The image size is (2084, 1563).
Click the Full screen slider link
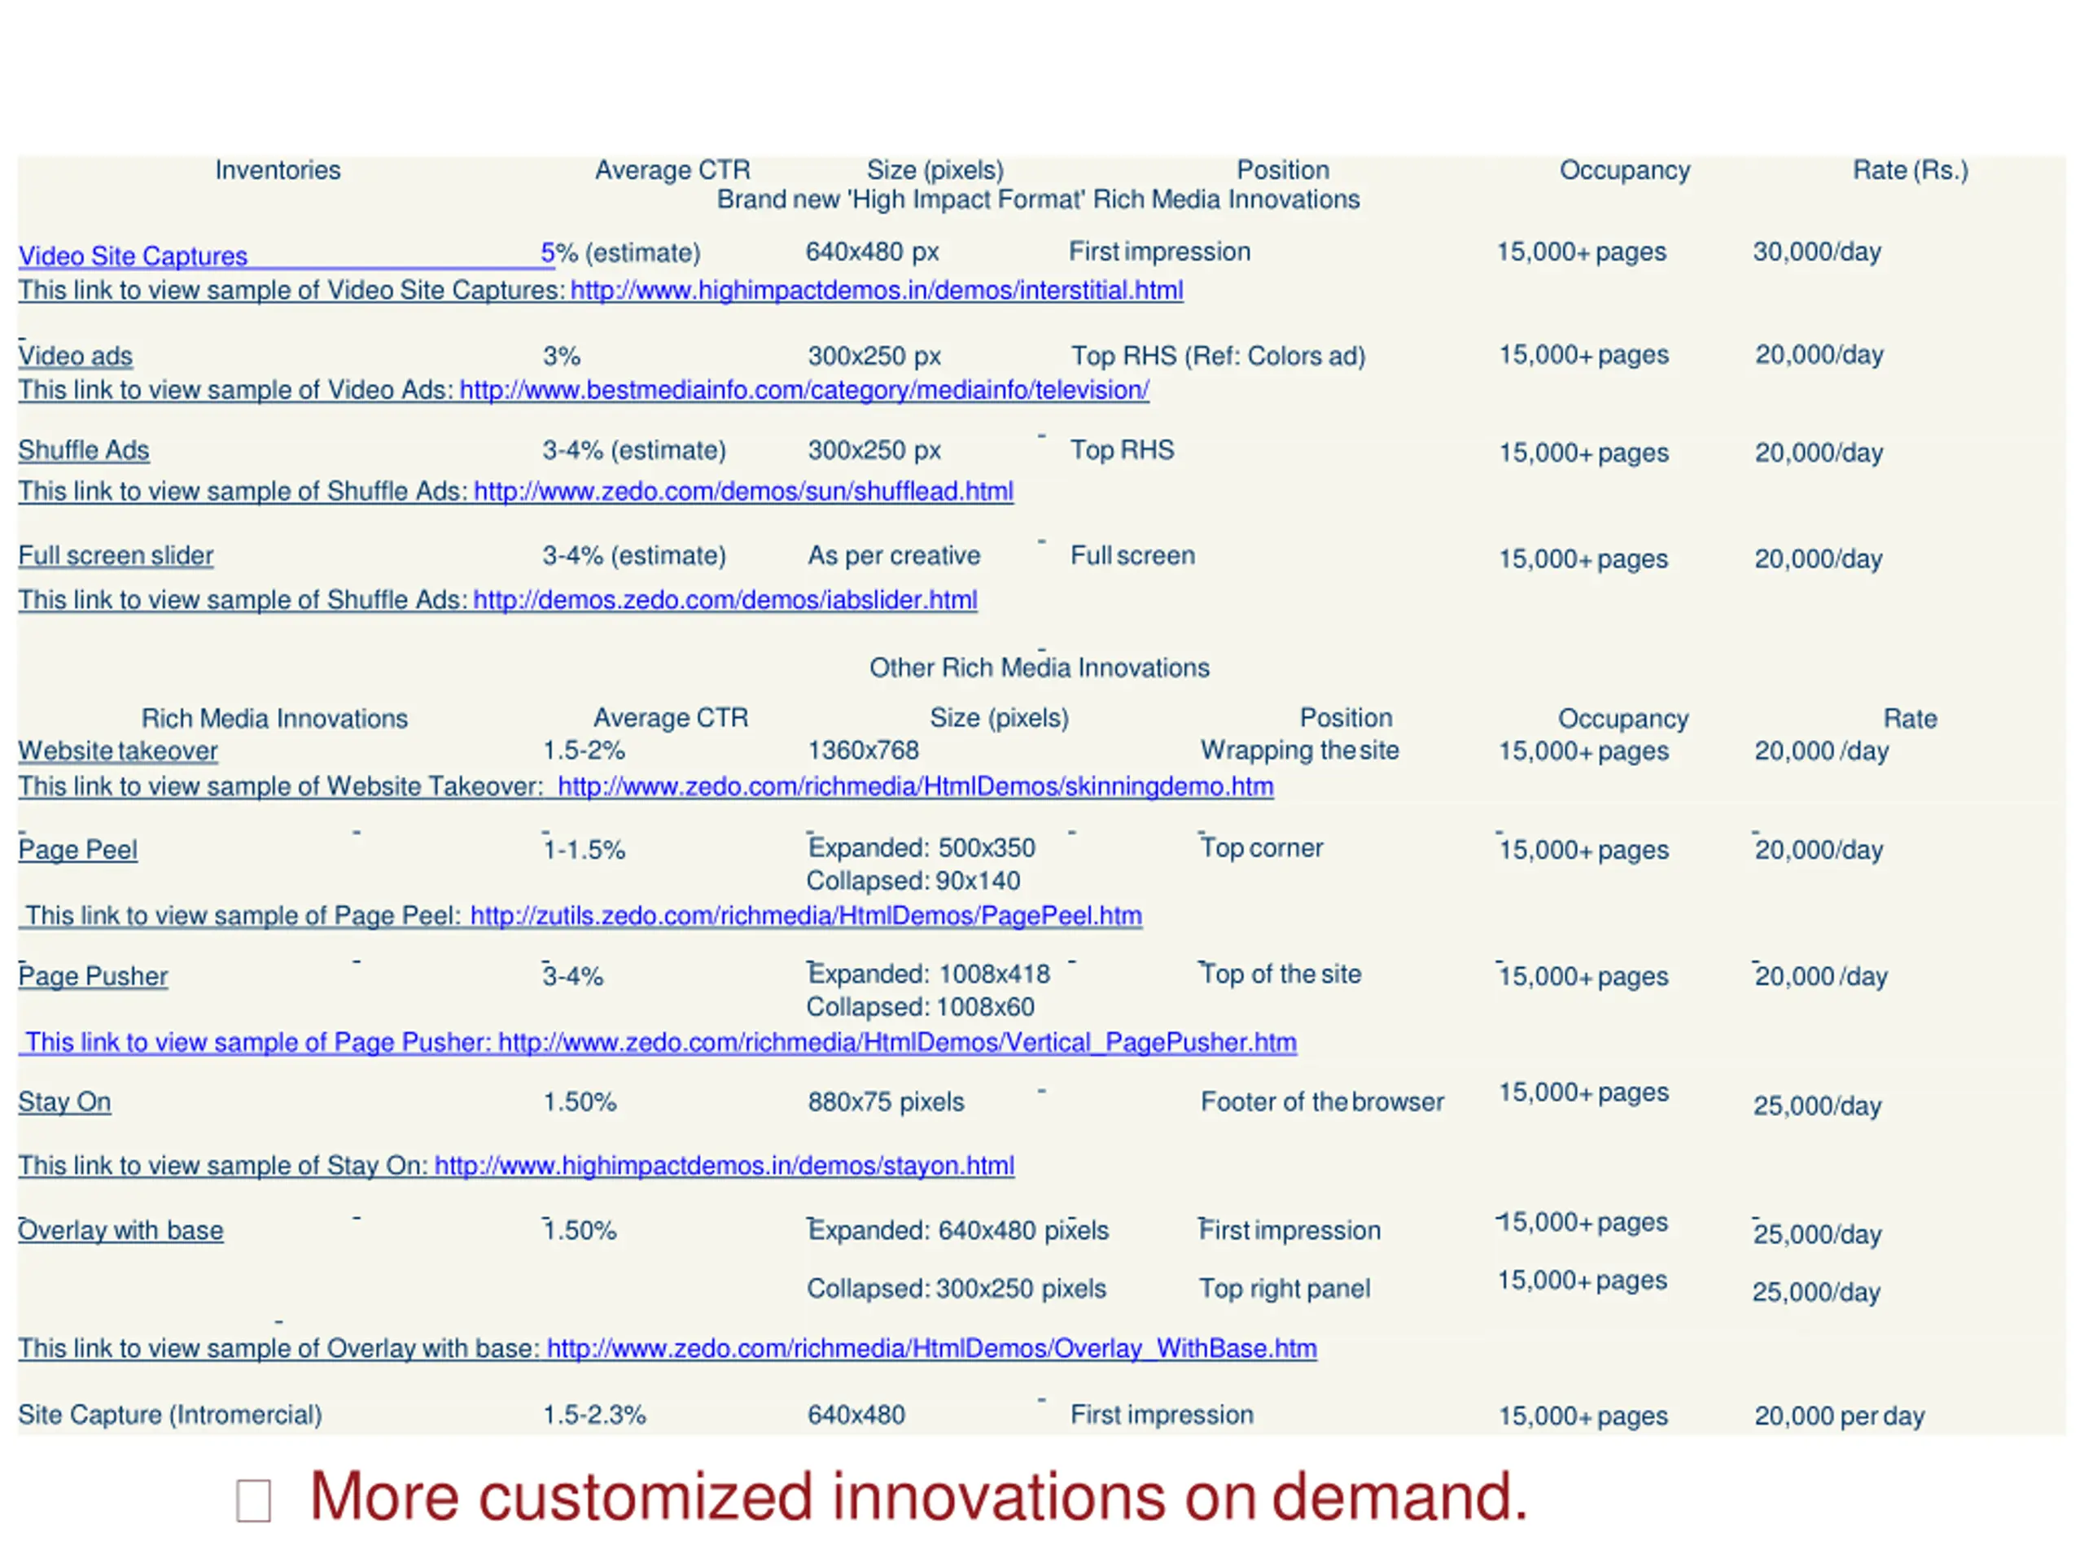(116, 556)
